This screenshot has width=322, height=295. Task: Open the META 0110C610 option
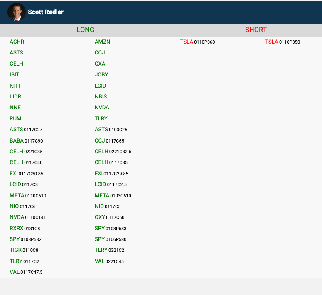[28, 196]
